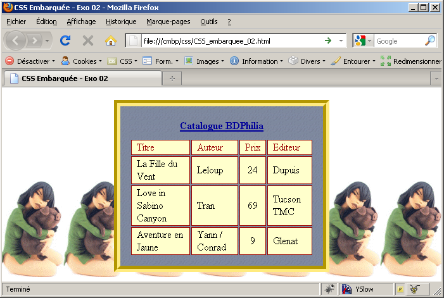Select the CSS Embarquée - Exo 02 tab
The width and height of the screenshot is (444, 298).
[x=82, y=78]
